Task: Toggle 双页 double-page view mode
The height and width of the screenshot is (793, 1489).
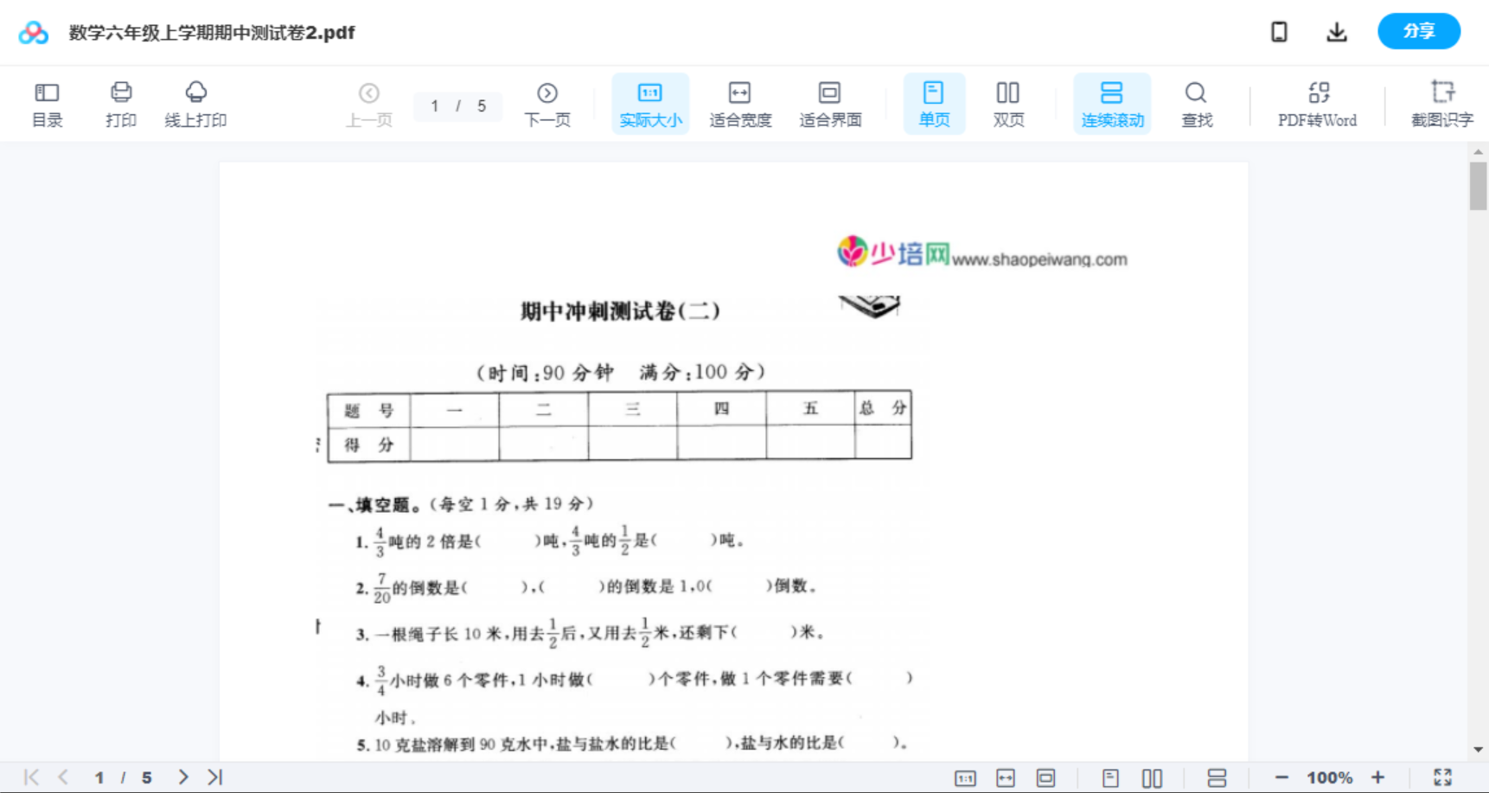Action: [x=1008, y=103]
